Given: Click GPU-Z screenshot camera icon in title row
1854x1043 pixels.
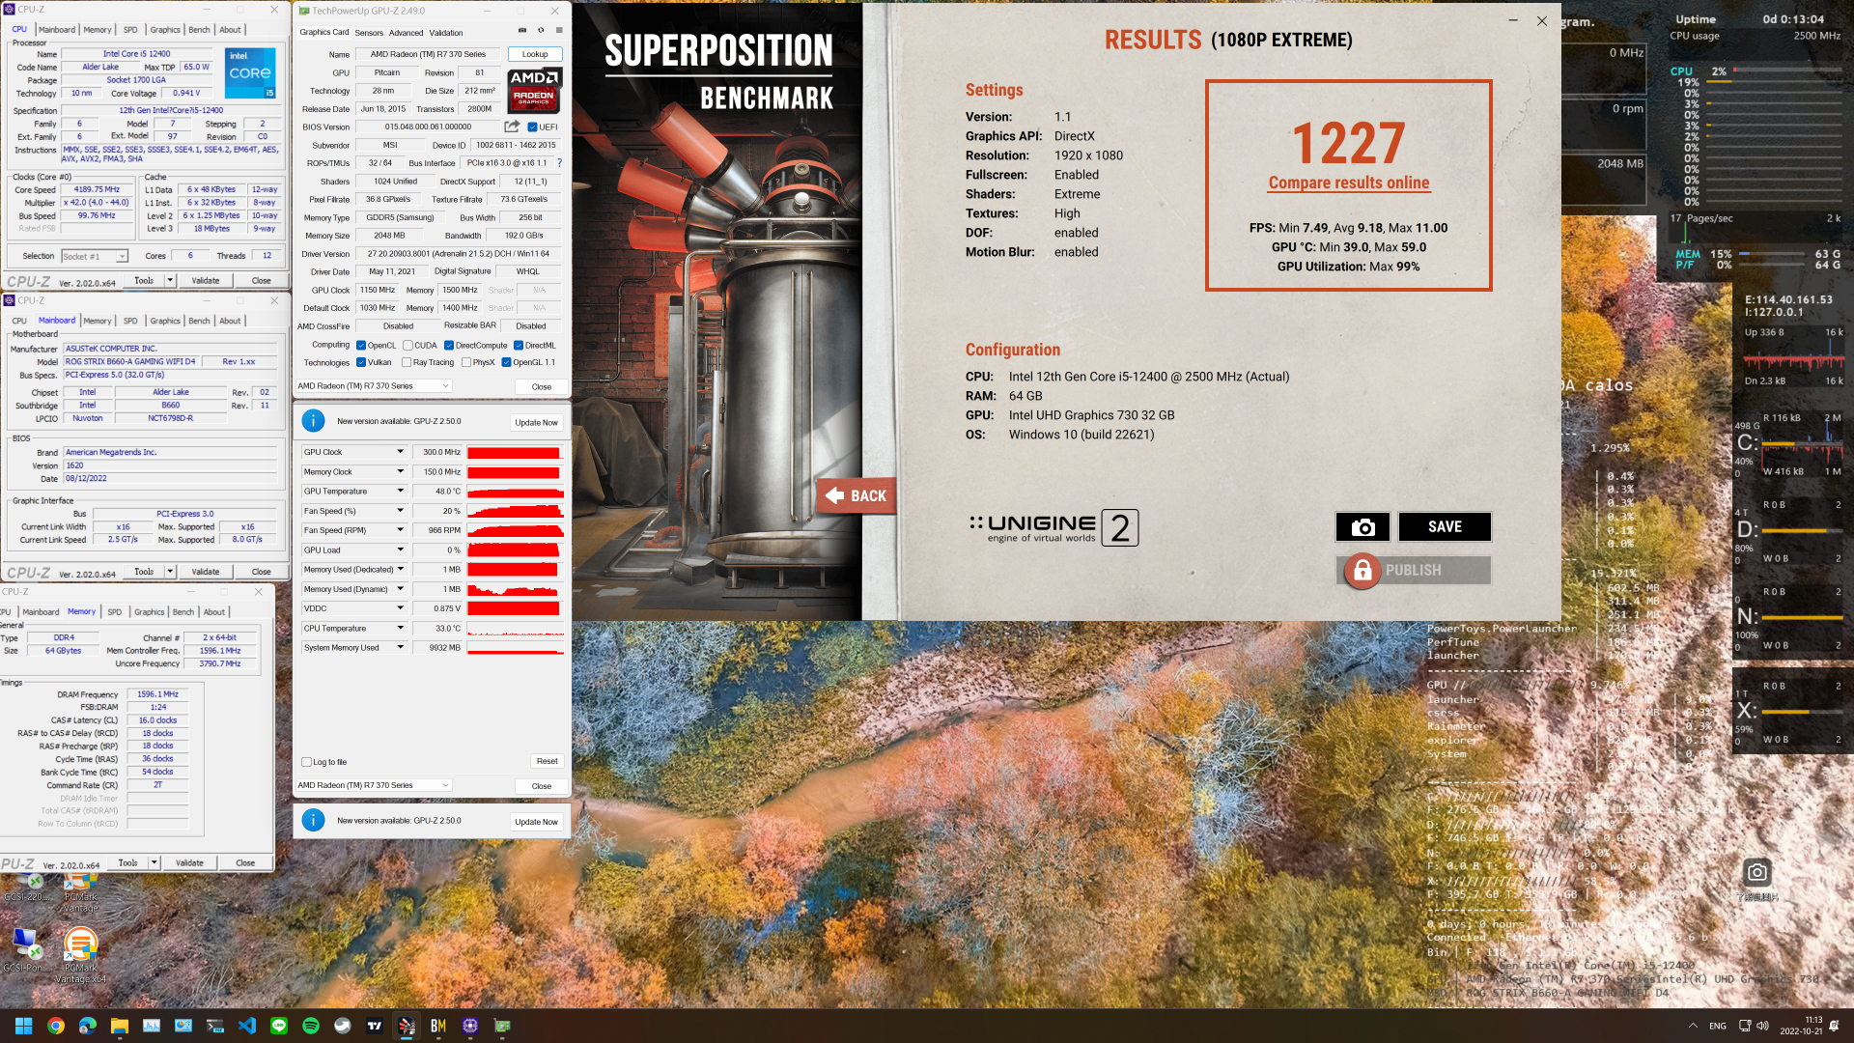Looking at the screenshot, I should pos(522,31).
